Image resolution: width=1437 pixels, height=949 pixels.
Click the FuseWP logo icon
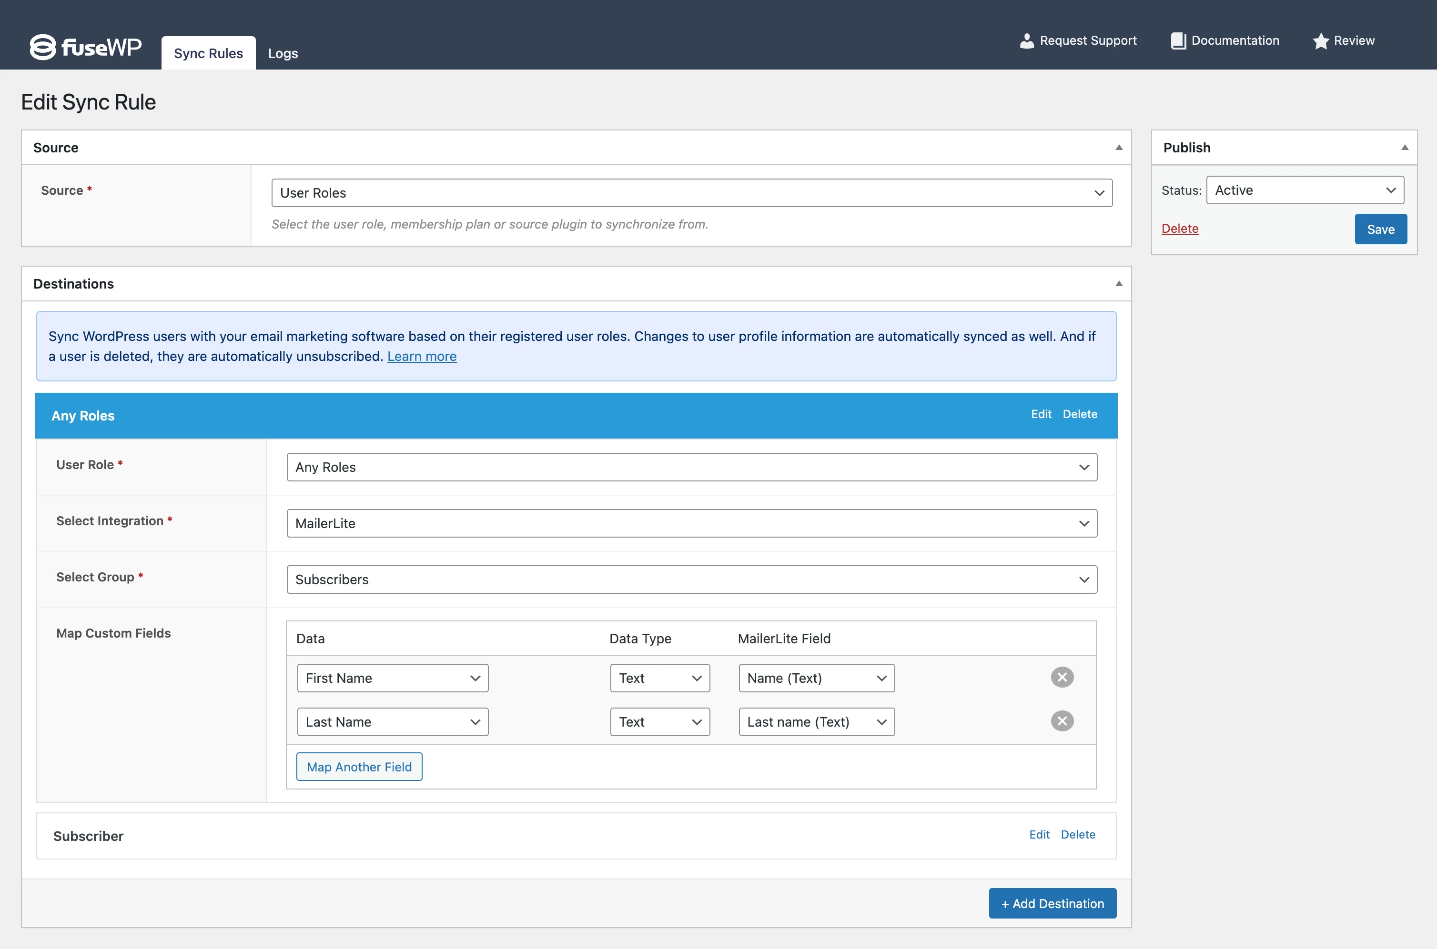[x=43, y=47]
